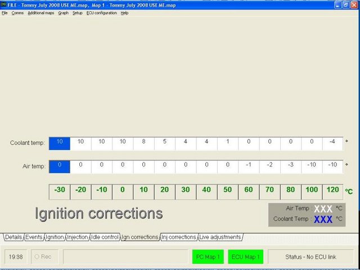Select Air temp cell for 50 °C column
Image resolution: width=360 pixels, height=270 pixels.
click(x=228, y=166)
